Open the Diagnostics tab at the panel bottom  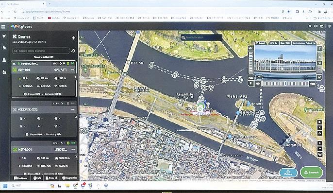[x=69, y=178]
